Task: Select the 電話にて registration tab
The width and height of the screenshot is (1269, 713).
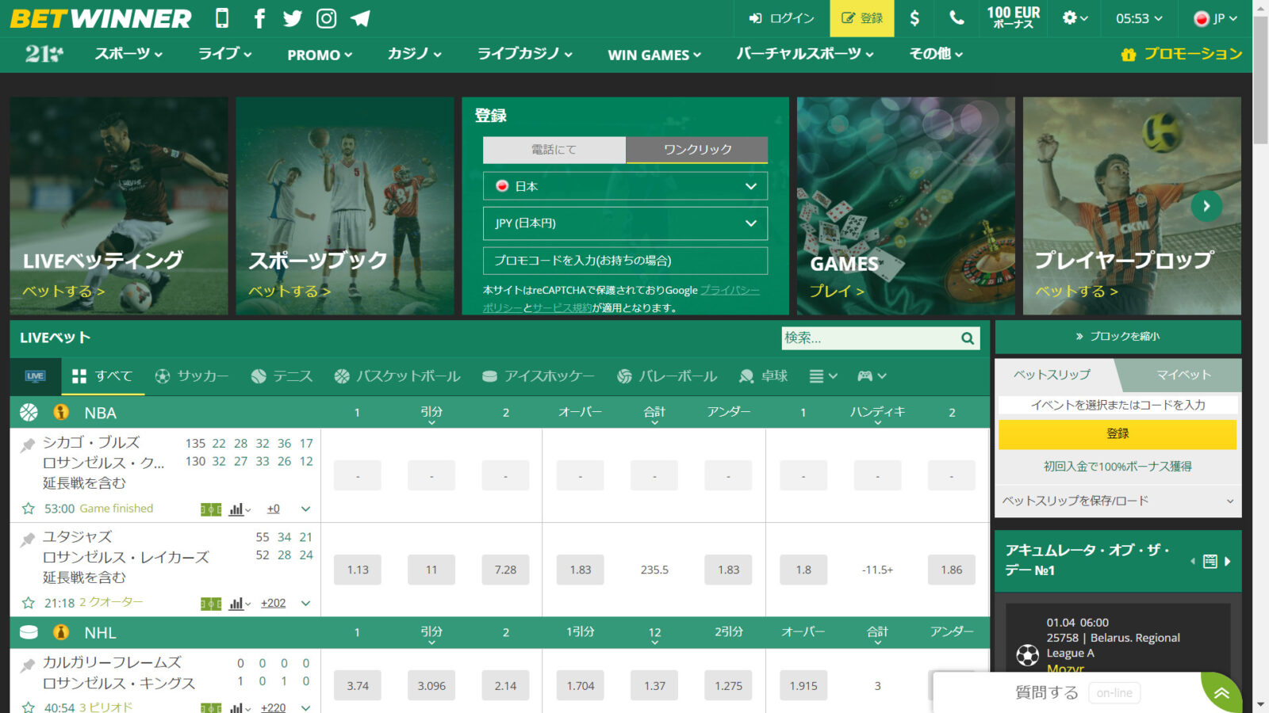Action: (554, 150)
